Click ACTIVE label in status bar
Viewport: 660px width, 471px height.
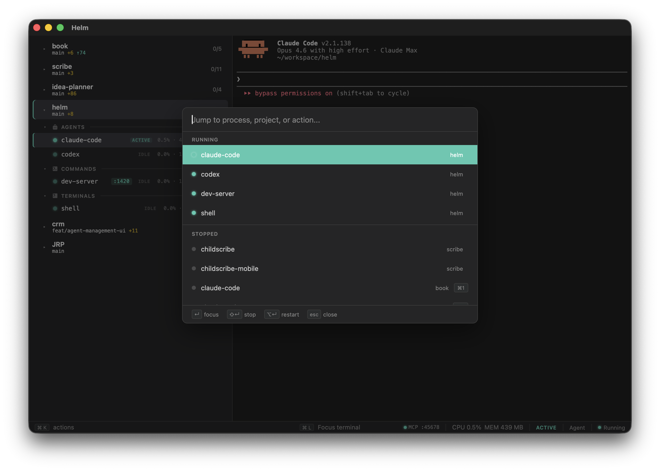point(546,427)
